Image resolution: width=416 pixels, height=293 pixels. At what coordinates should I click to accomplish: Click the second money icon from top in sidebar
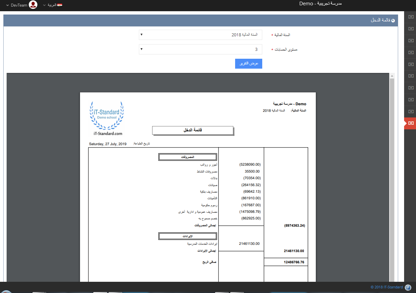[x=411, y=29]
